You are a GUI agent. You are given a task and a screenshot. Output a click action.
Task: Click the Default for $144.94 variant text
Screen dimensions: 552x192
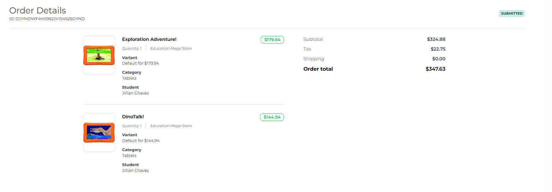141,141
